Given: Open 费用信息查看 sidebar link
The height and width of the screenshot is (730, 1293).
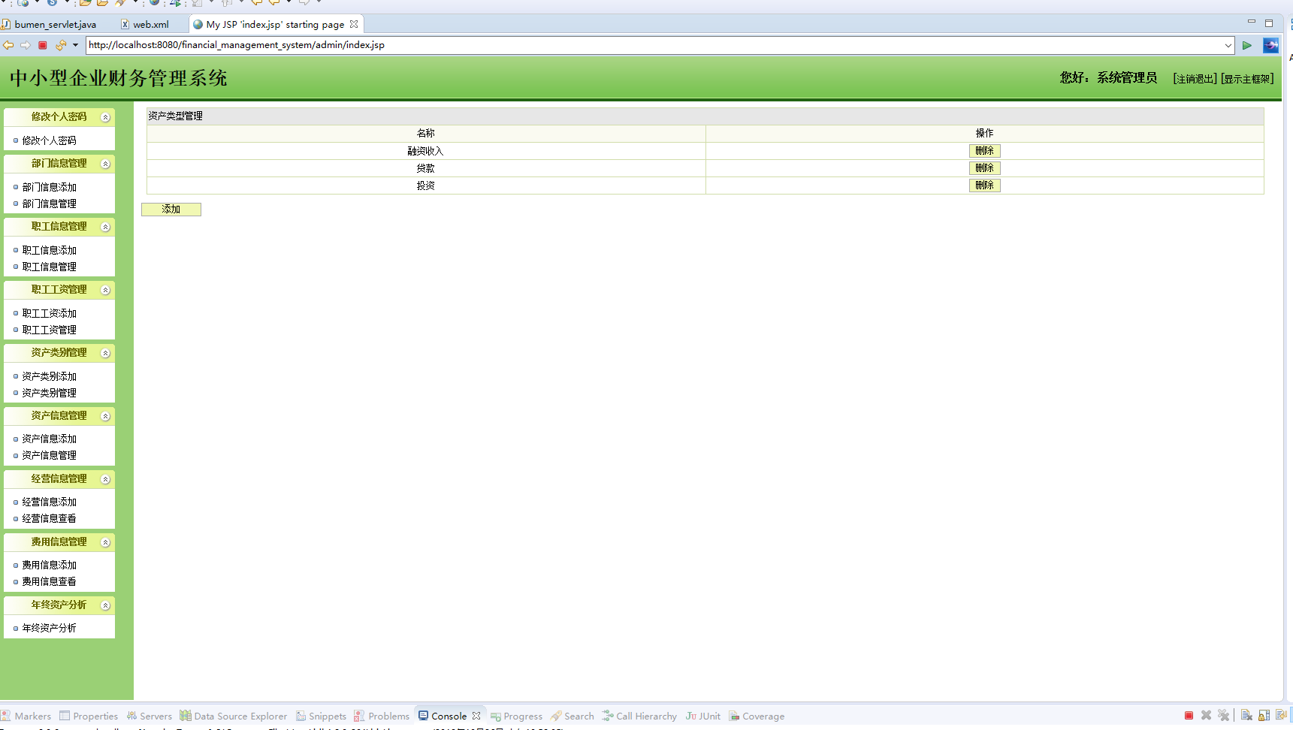Looking at the screenshot, I should point(49,581).
